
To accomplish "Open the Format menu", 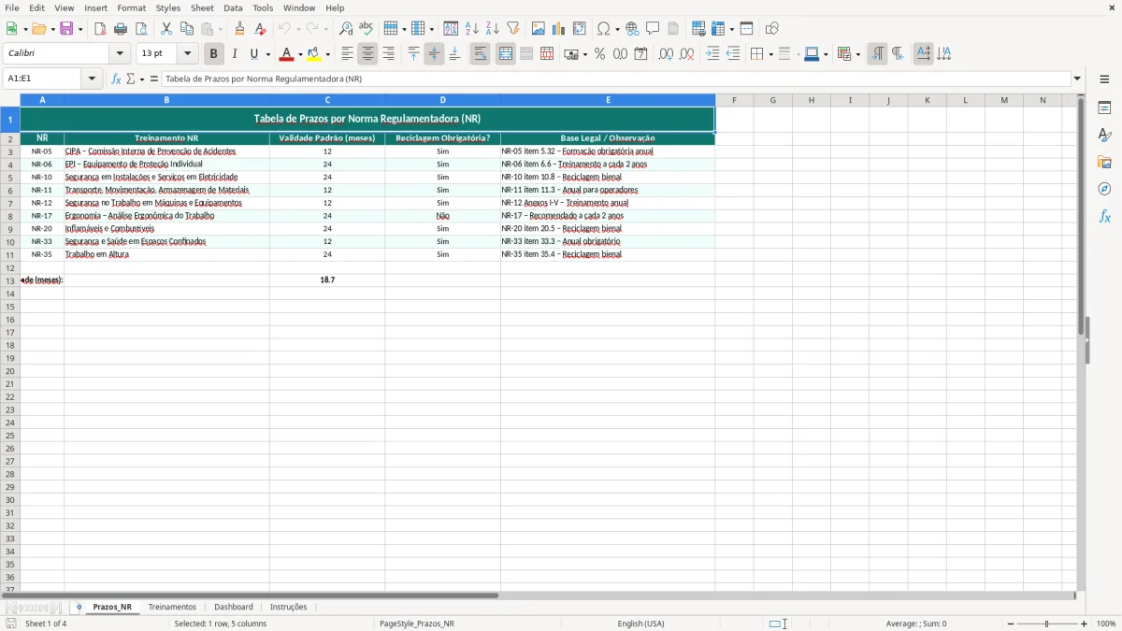I will pos(132,7).
